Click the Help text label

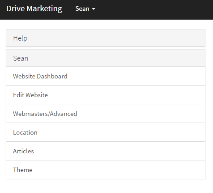(x=20, y=38)
